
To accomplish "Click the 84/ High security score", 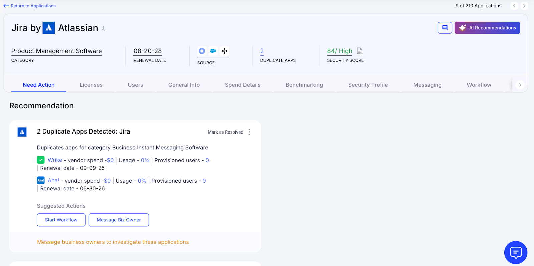I will click(340, 51).
